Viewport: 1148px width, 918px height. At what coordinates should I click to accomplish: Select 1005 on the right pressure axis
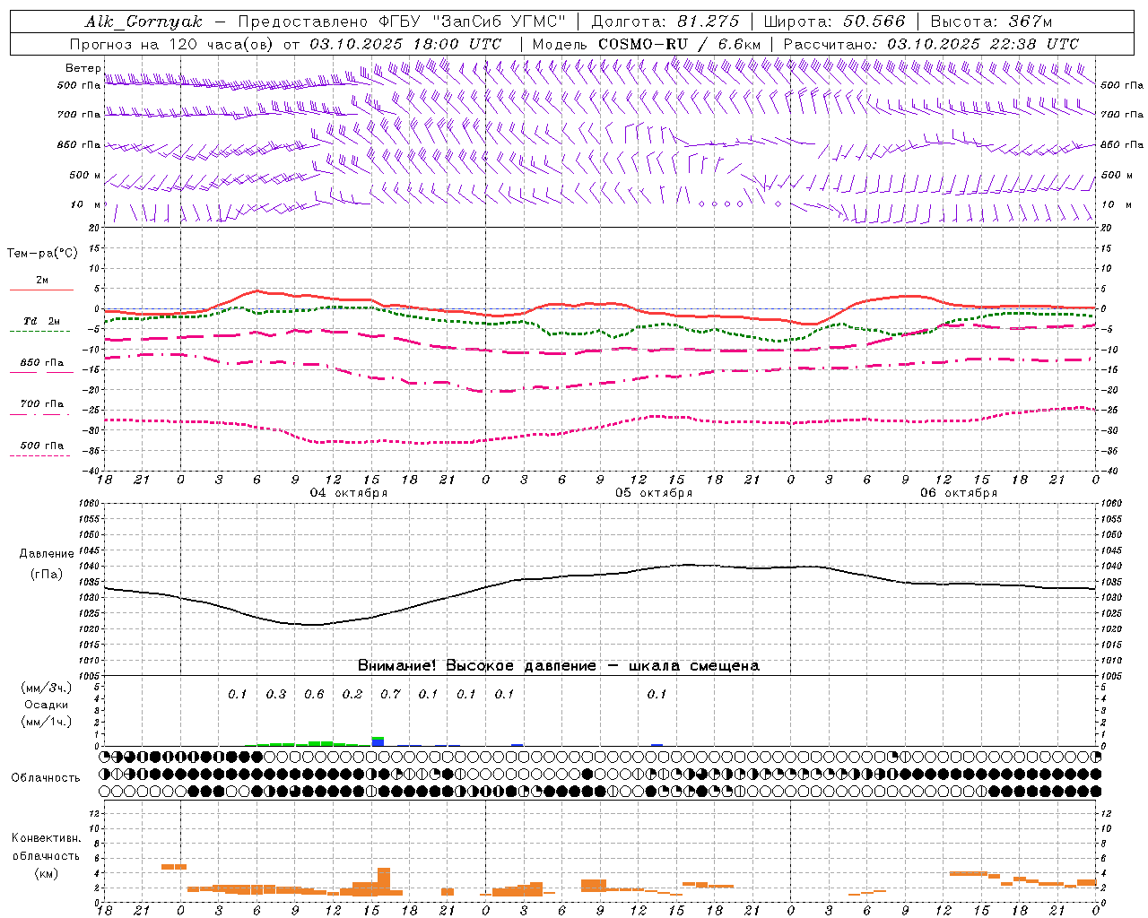pos(1111,676)
